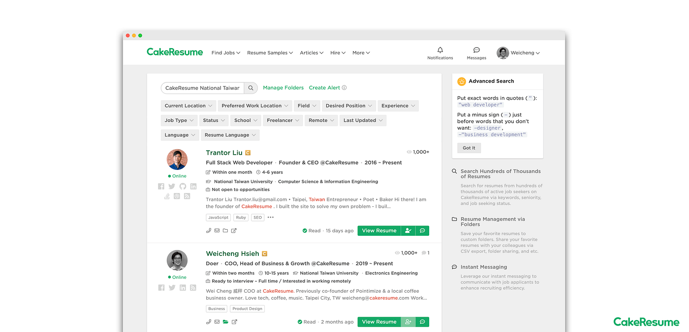Click the Manage Folders link

tap(283, 88)
